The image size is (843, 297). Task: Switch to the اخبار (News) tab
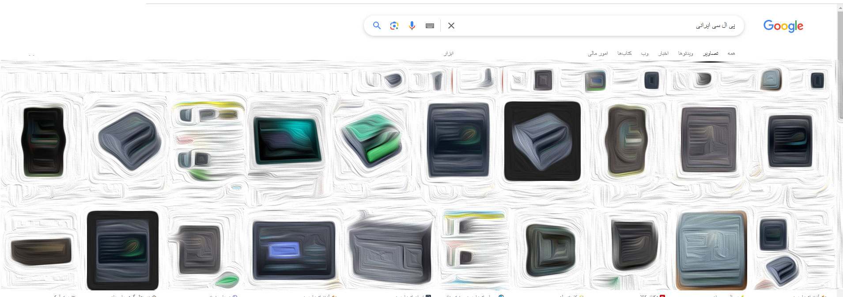[x=663, y=53]
